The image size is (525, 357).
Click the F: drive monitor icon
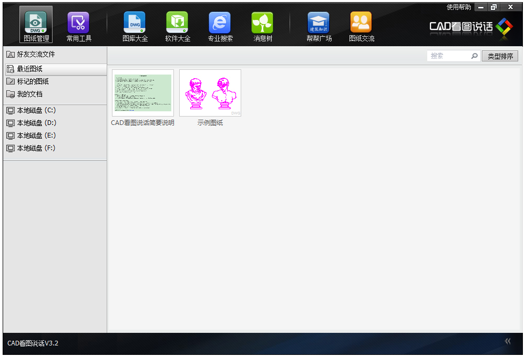coord(11,148)
